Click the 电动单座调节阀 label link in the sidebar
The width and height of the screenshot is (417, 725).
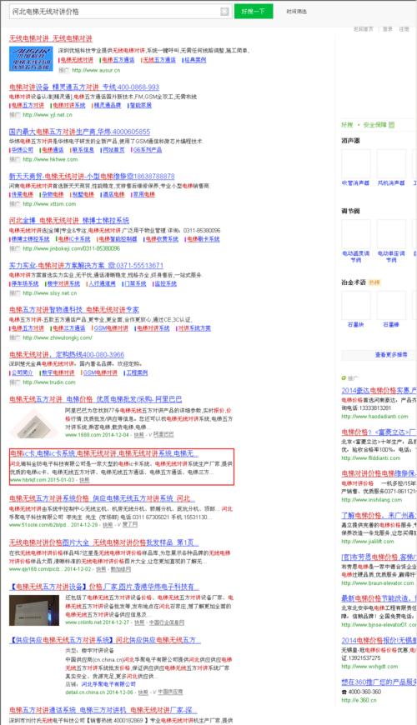[391, 257]
